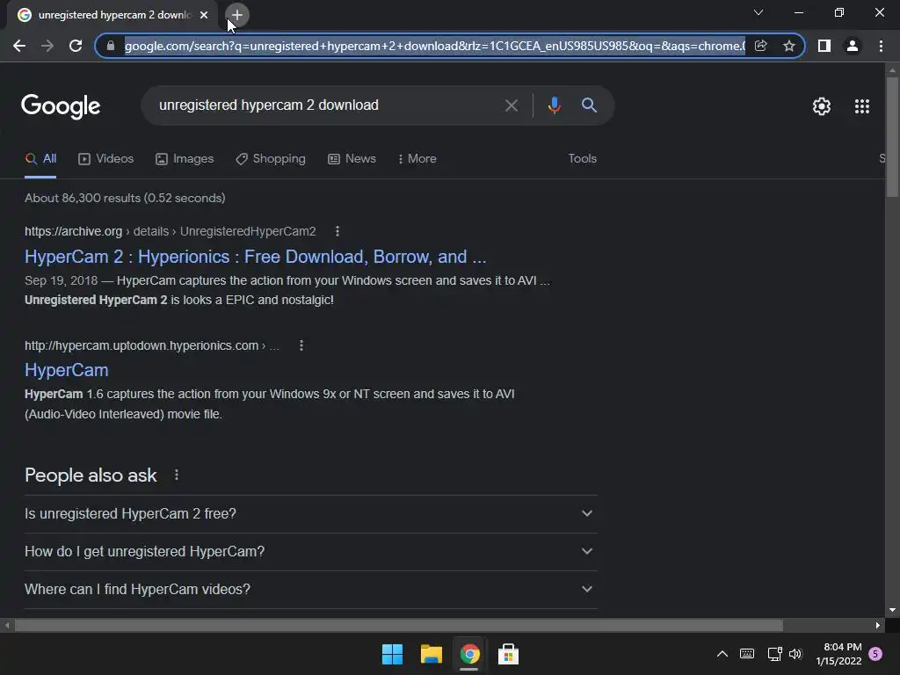Open the Google apps grid
Viewport: 900px width, 675px height.
[x=861, y=106]
